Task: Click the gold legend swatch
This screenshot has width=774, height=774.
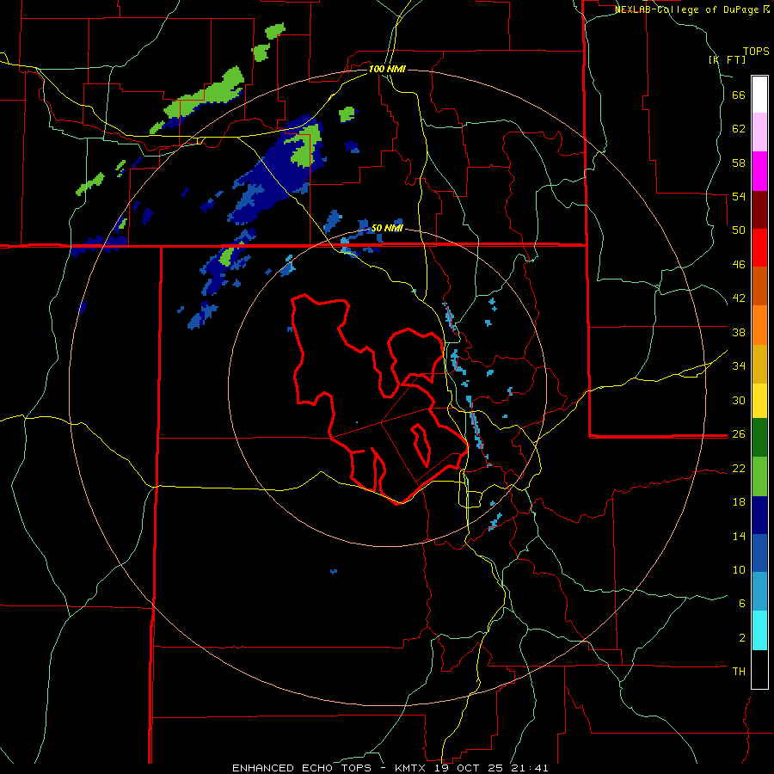Action: [759, 364]
